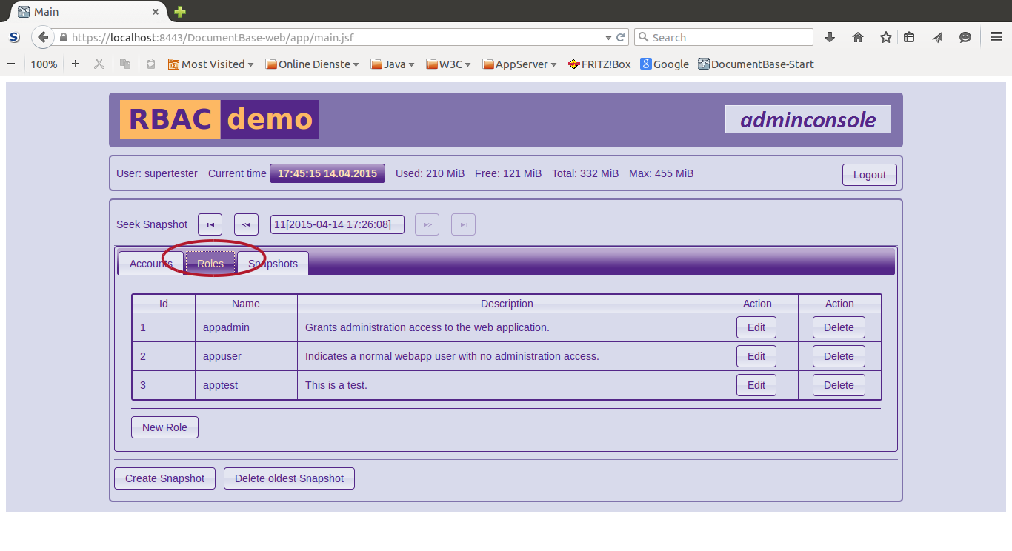Viewport: 1012px width, 551px height.
Task: Click the browser back arrow
Action: pos(43,37)
